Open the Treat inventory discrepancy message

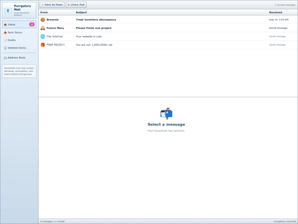[x=168, y=19]
